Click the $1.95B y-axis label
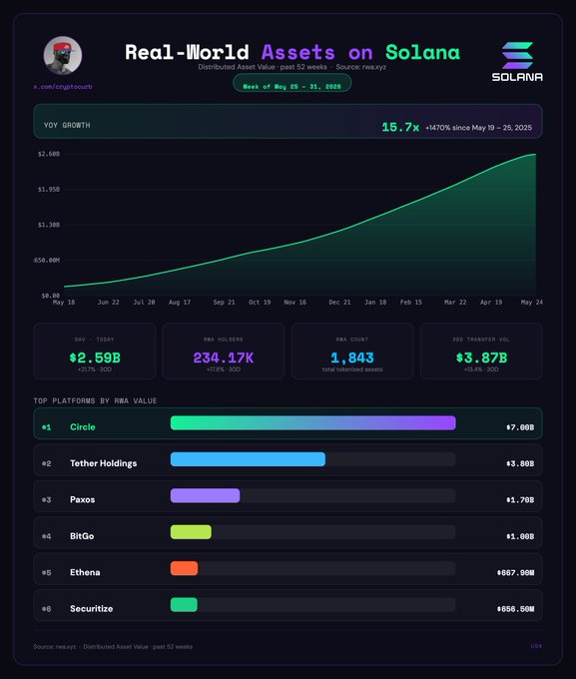The height and width of the screenshot is (679, 576). [x=49, y=190]
